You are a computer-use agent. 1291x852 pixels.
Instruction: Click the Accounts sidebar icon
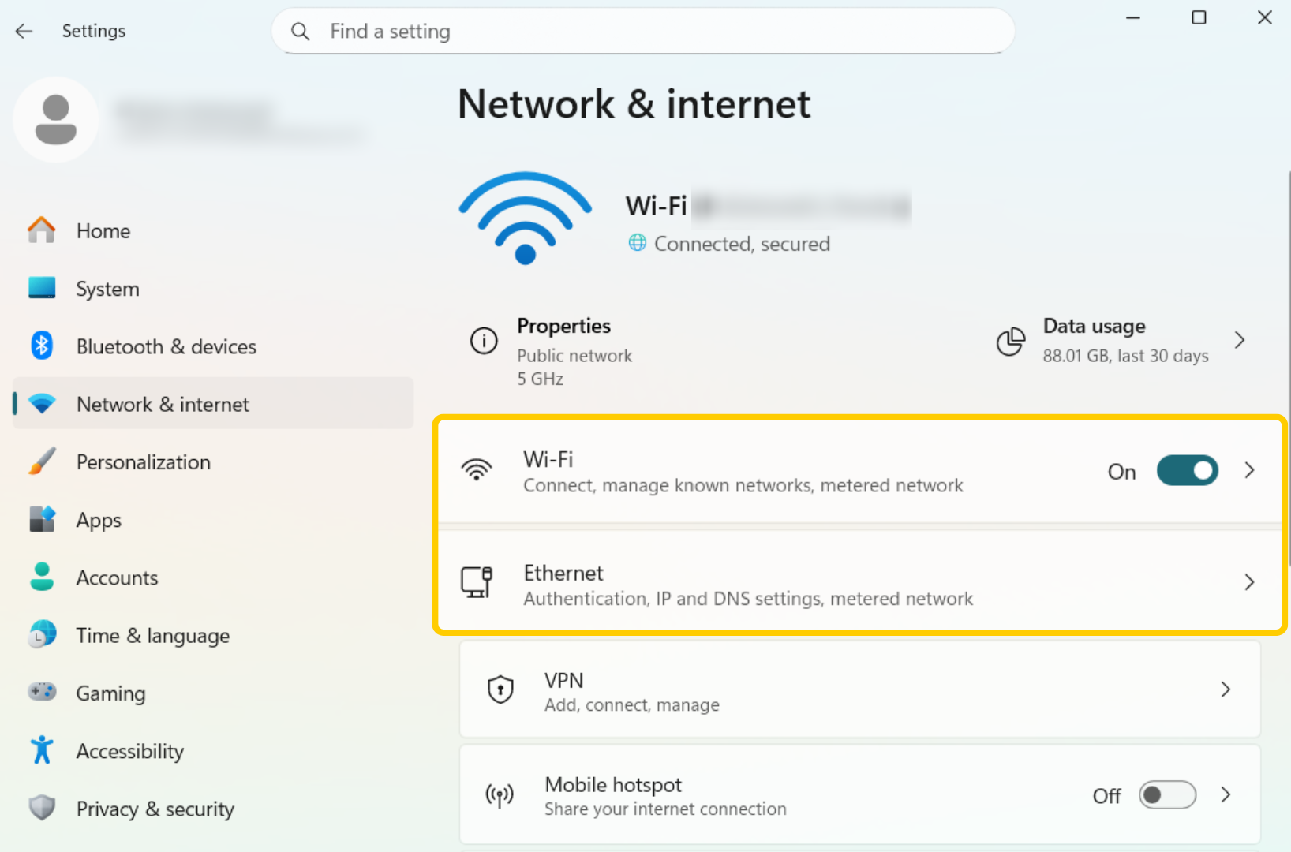pyautogui.click(x=41, y=577)
